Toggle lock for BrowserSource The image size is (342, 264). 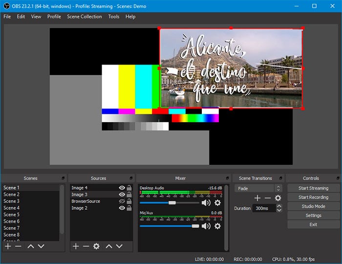pyautogui.click(x=129, y=201)
